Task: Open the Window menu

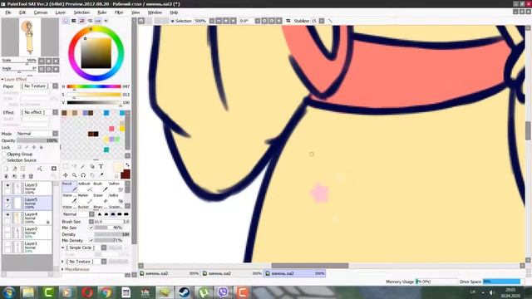Action: pos(155,12)
